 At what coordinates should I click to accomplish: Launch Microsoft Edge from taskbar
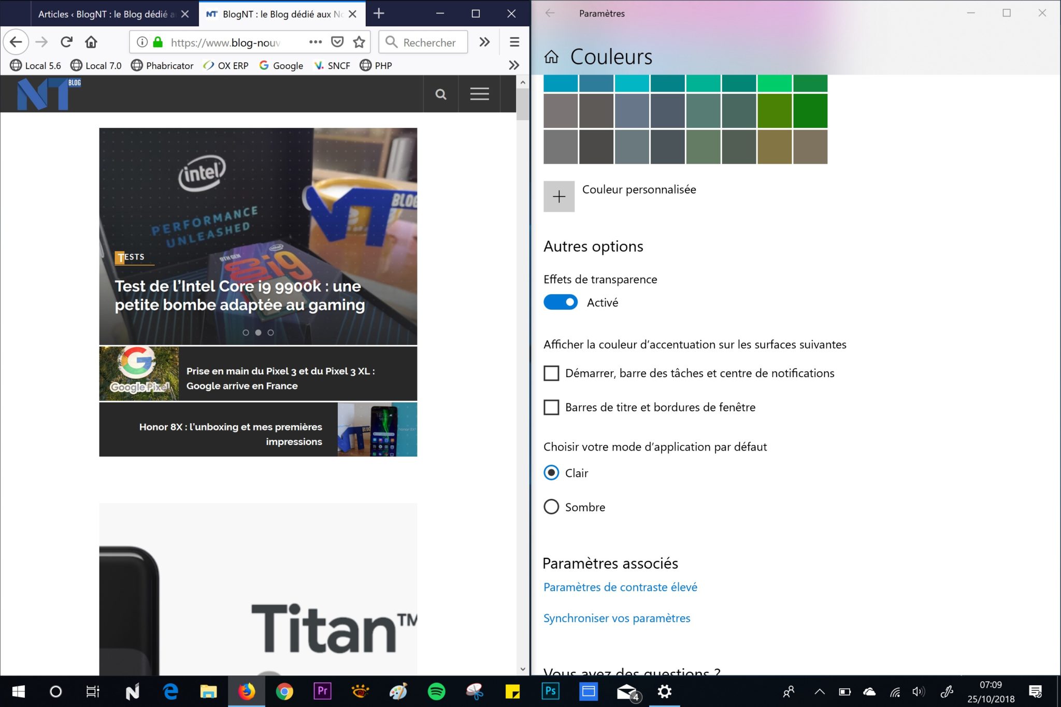tap(170, 691)
